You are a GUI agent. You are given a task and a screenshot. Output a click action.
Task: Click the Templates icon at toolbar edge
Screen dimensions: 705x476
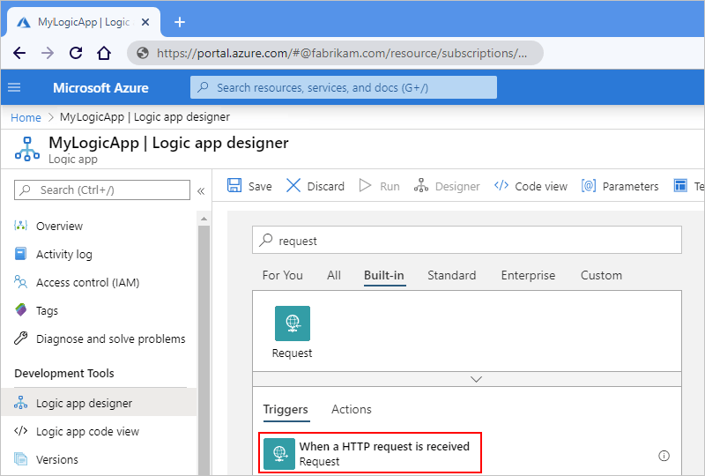(680, 185)
